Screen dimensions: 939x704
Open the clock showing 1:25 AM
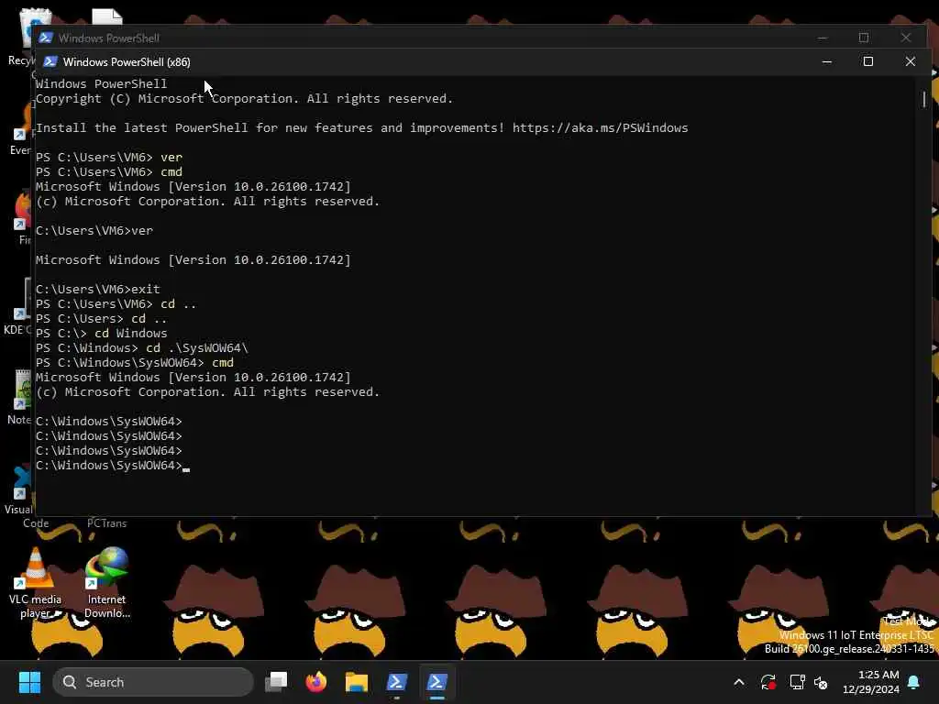(x=871, y=682)
